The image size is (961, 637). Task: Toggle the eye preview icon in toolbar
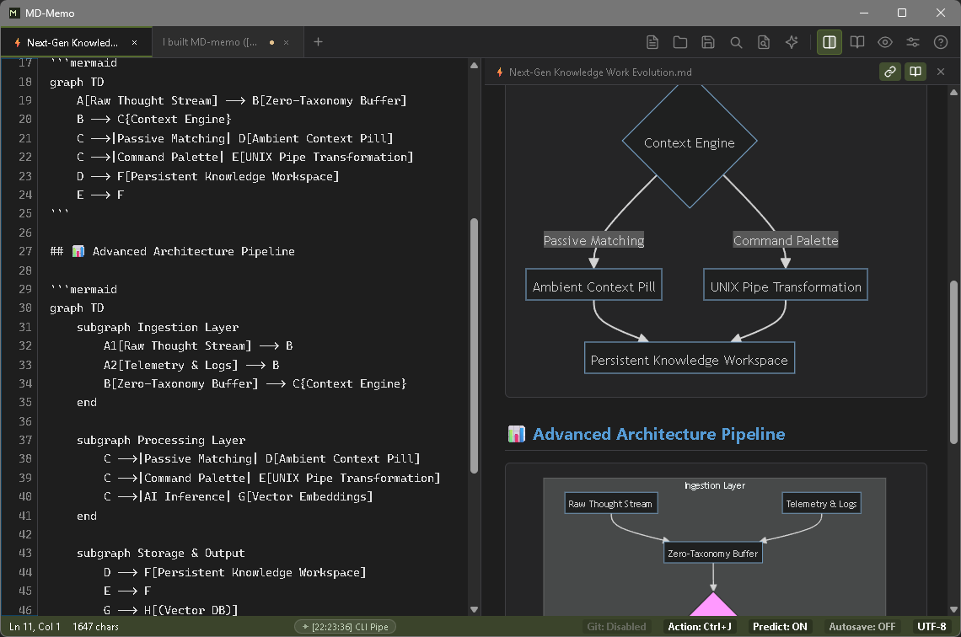[885, 42]
